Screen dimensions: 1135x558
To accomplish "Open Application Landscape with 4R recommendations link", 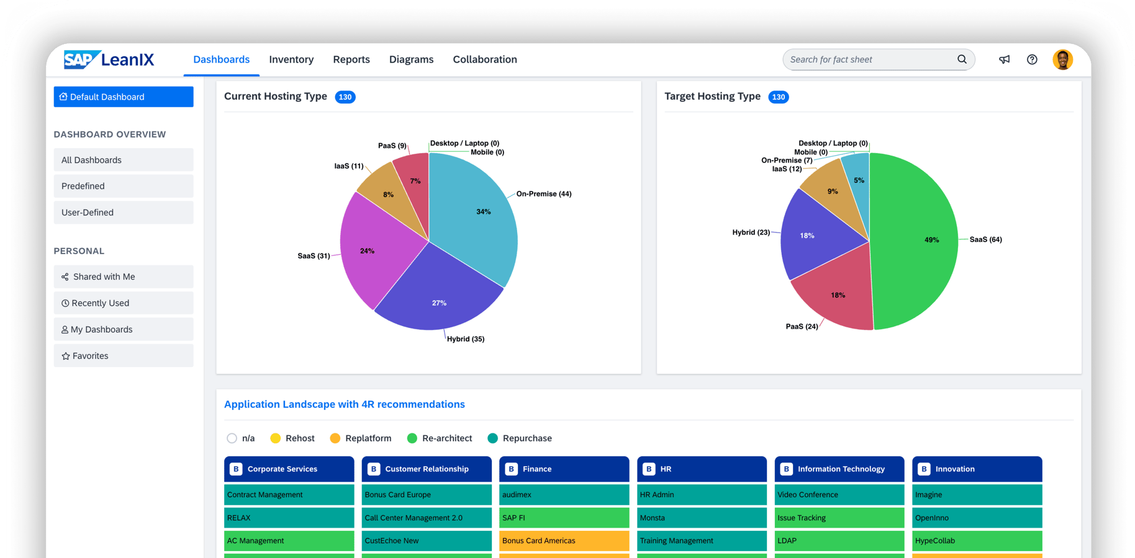I will [344, 404].
